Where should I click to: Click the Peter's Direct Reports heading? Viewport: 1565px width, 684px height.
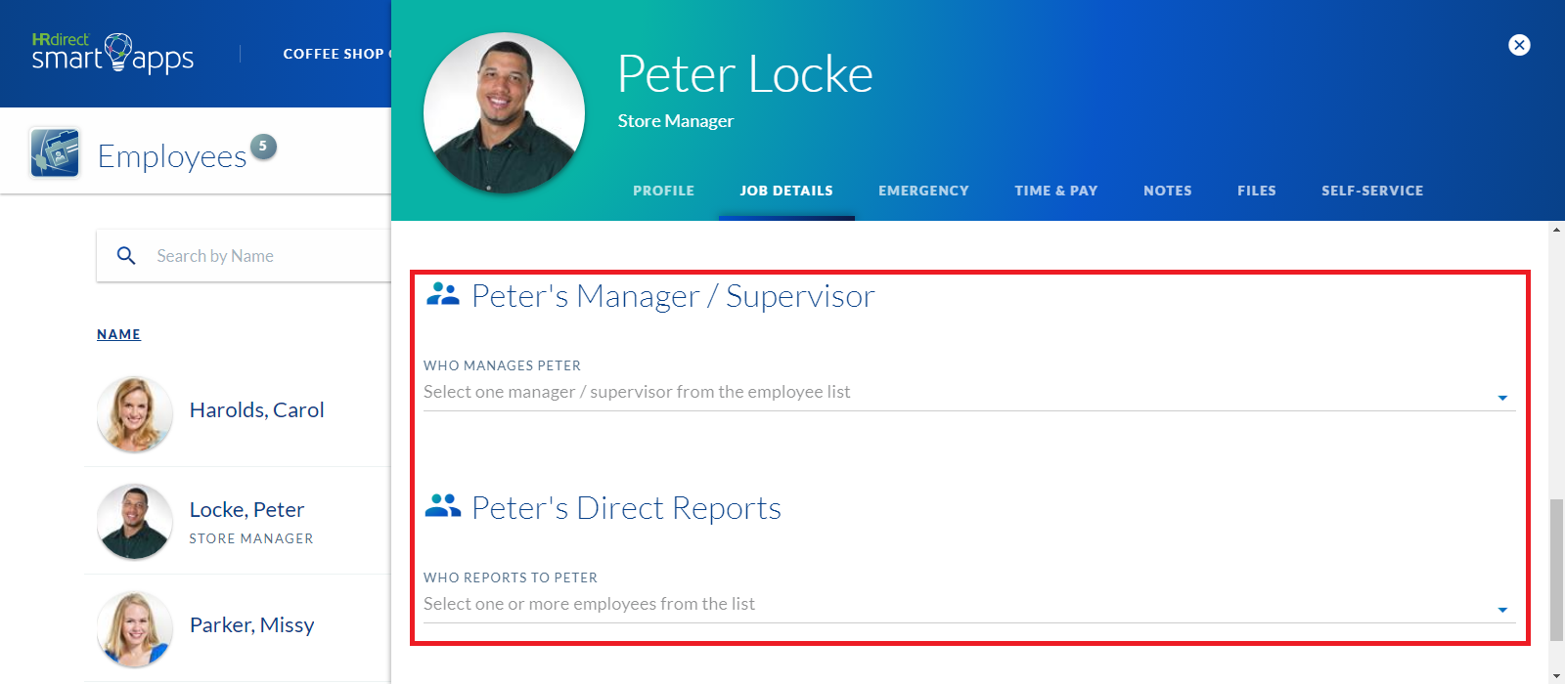tap(626, 508)
